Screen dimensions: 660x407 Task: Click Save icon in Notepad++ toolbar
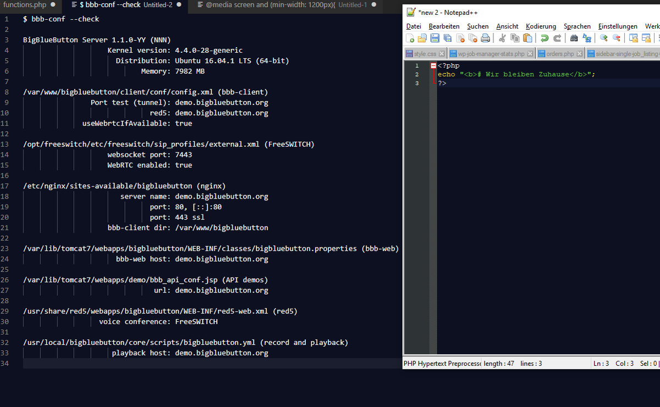pyautogui.click(x=435, y=38)
